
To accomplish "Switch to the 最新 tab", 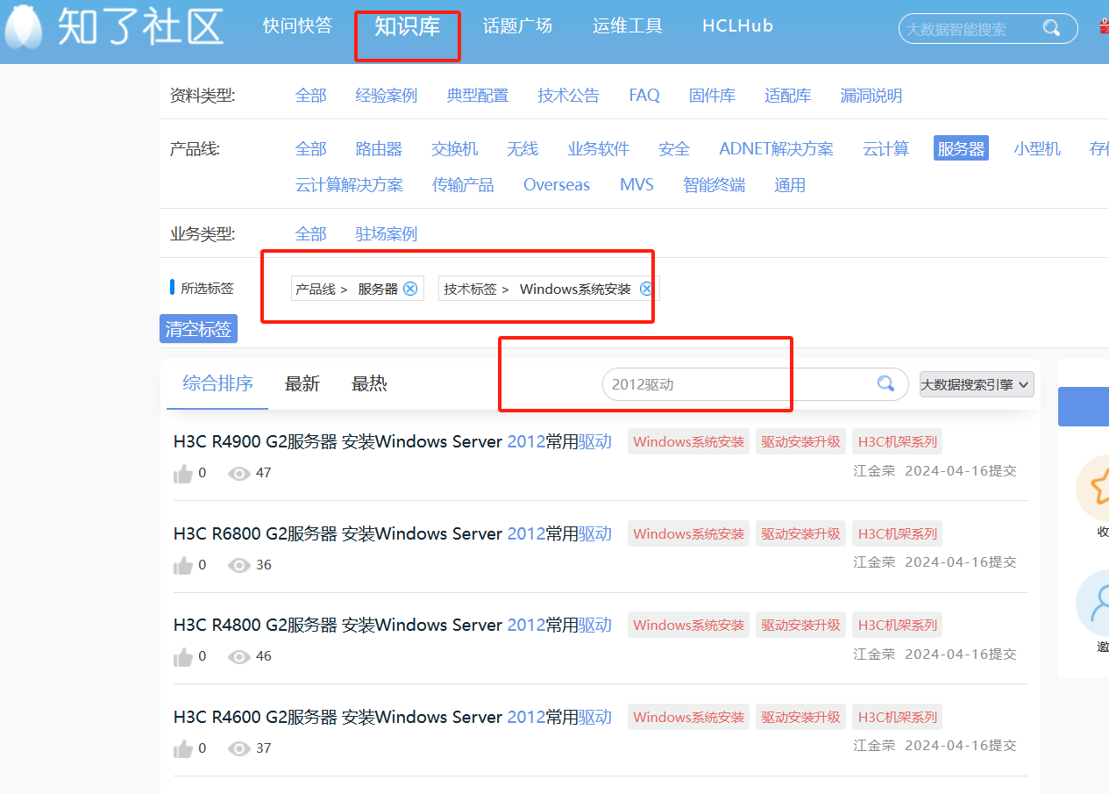I will coord(302,383).
